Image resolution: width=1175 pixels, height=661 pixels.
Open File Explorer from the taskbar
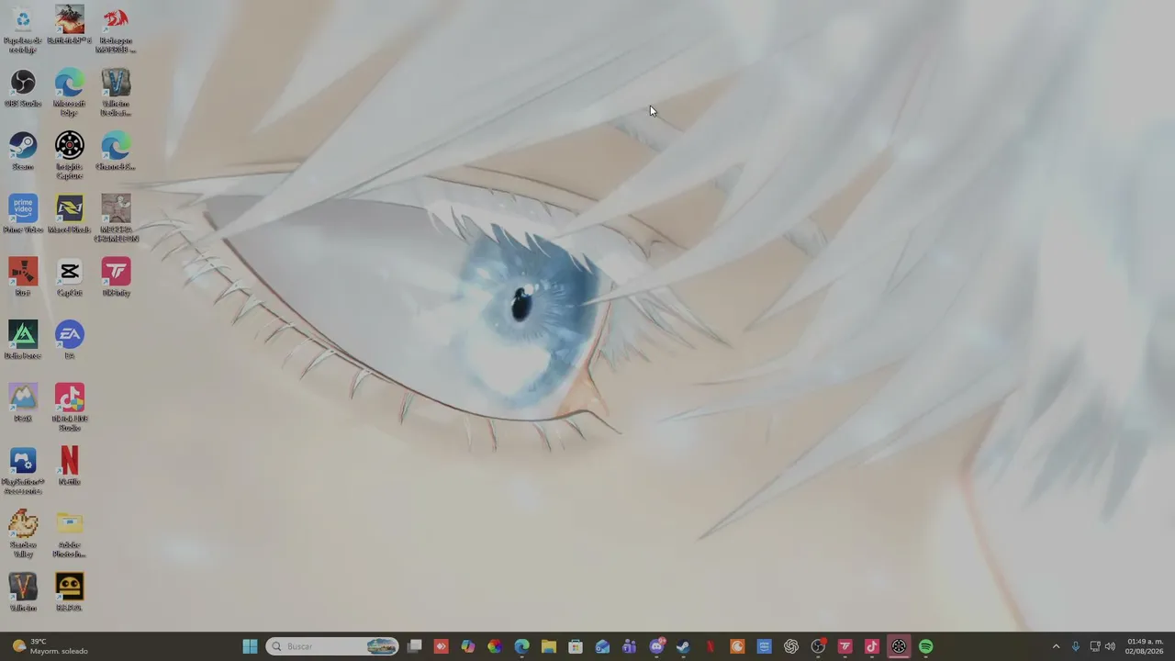548,646
